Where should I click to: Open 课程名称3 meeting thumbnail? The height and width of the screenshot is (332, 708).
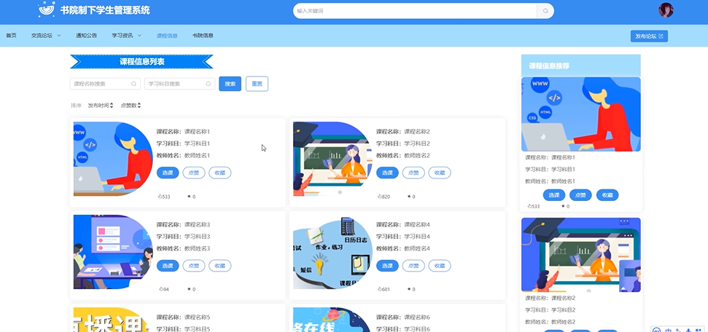tap(113, 252)
